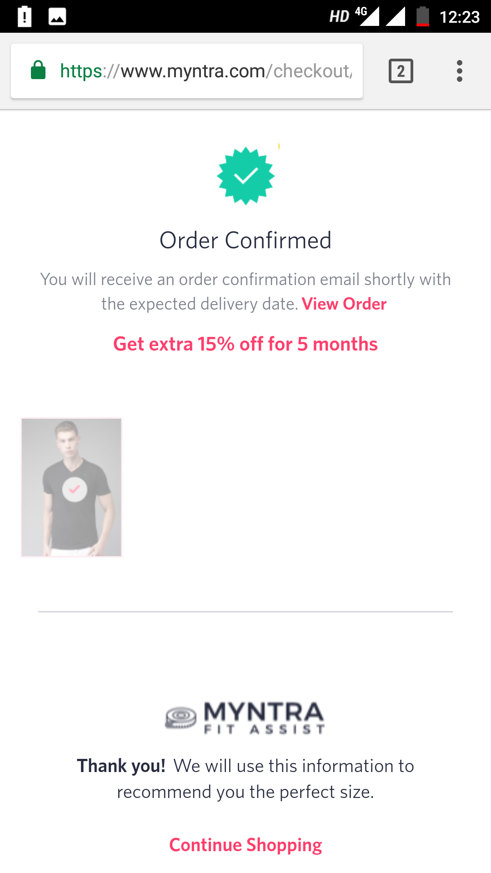Tap the HD indicator in status bar
Viewport: 491px width, 873px height.
[339, 17]
